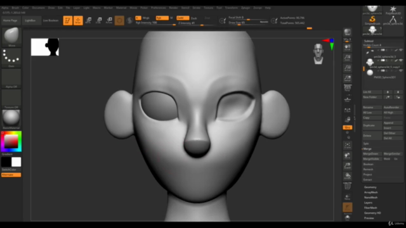This screenshot has height=228, width=406.
Task: Click the Frame icon
Action: (x=347, y=145)
